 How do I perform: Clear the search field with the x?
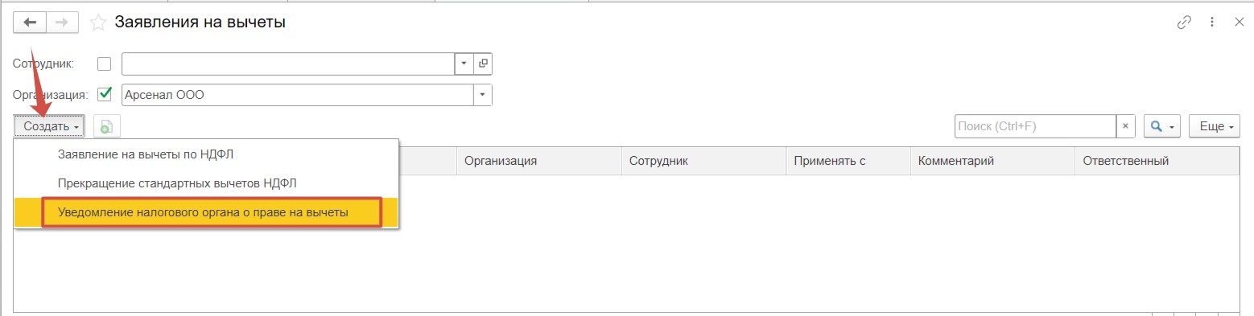click(x=1126, y=126)
